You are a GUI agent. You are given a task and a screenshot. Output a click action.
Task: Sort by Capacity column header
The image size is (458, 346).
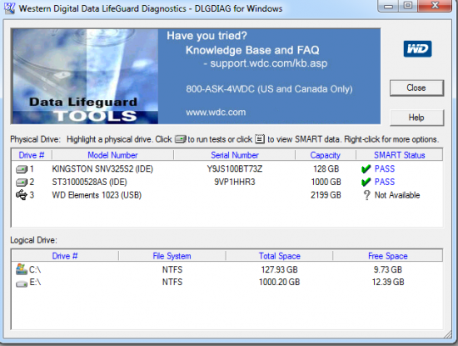pyautogui.click(x=326, y=155)
